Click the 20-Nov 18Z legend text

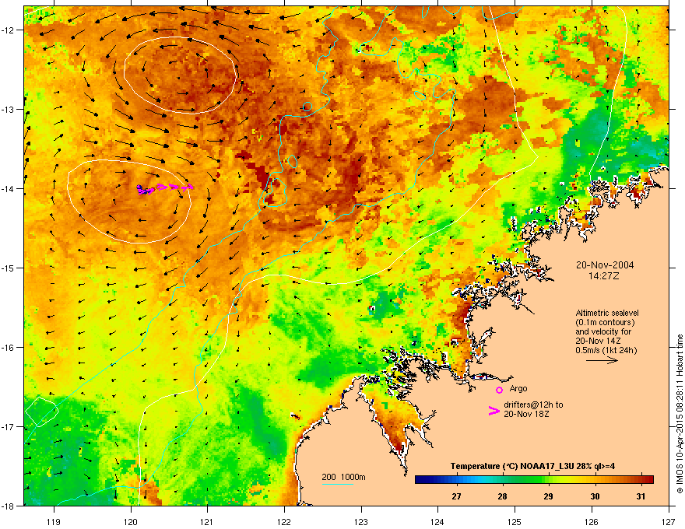pyautogui.click(x=526, y=414)
